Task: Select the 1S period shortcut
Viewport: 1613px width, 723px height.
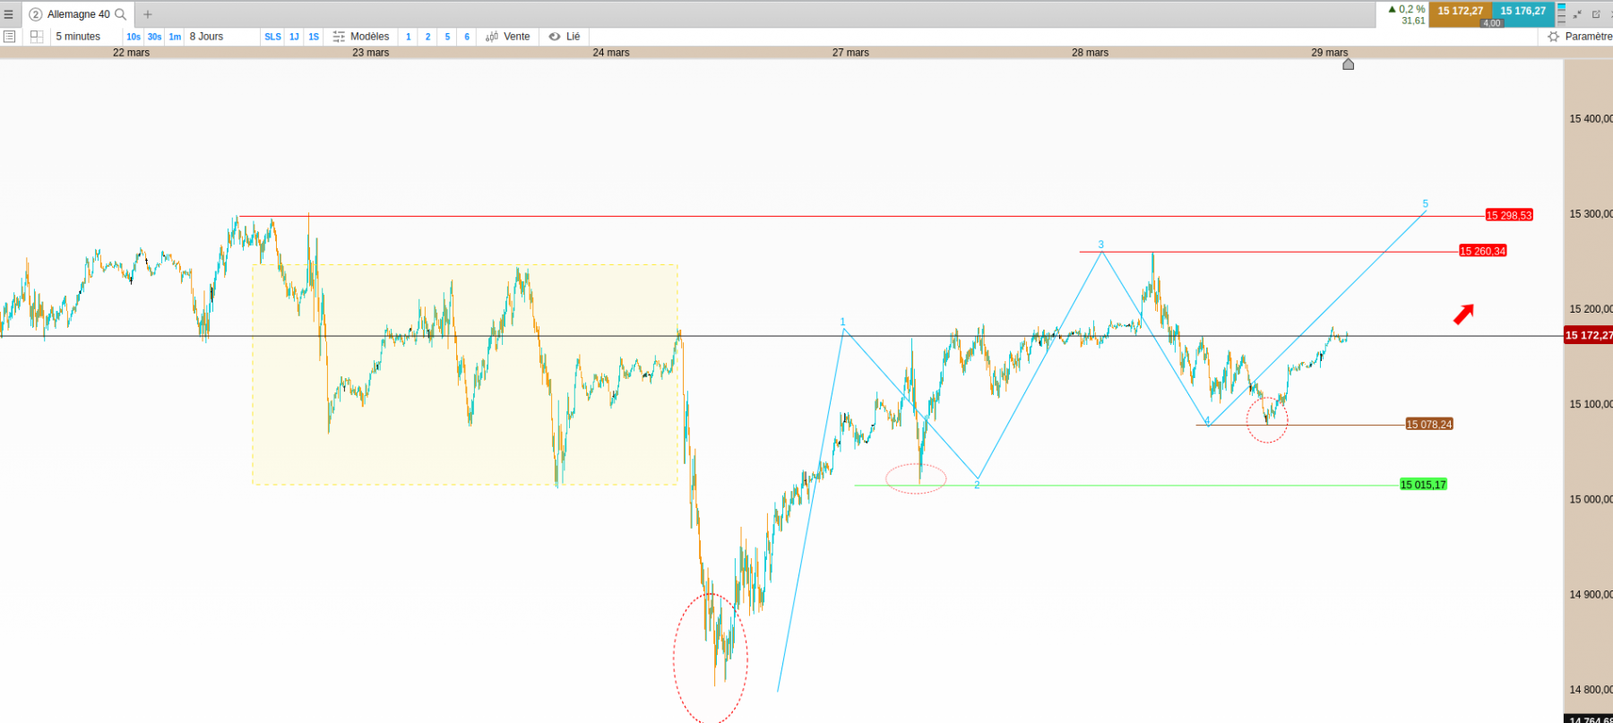Action: tap(314, 37)
